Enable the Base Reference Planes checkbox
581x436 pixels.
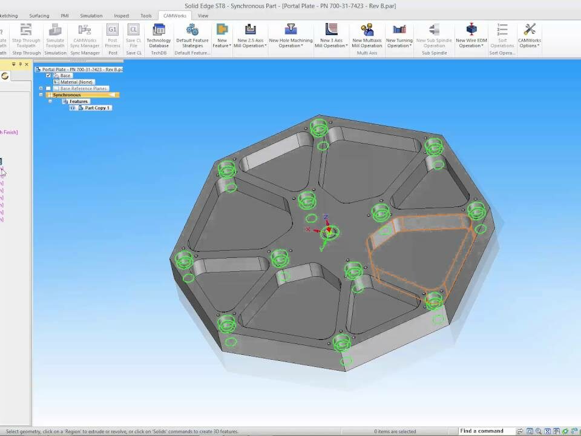coord(48,88)
